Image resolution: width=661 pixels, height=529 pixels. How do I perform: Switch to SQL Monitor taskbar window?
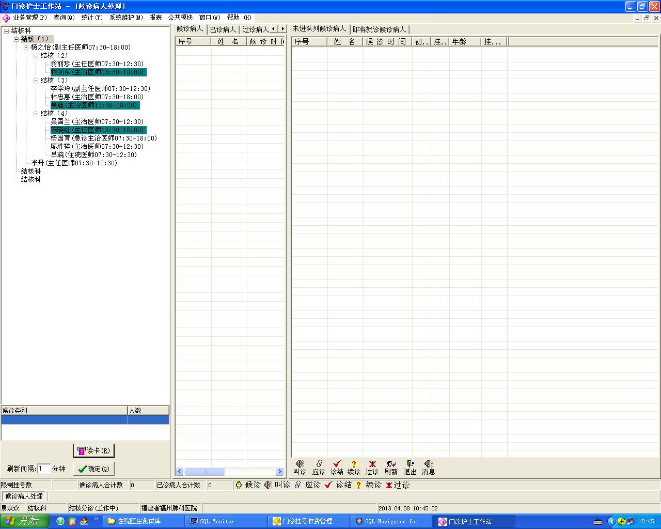[x=226, y=522]
